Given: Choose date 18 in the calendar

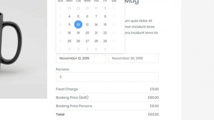Looking at the screenshot, I should tap(69, 33).
